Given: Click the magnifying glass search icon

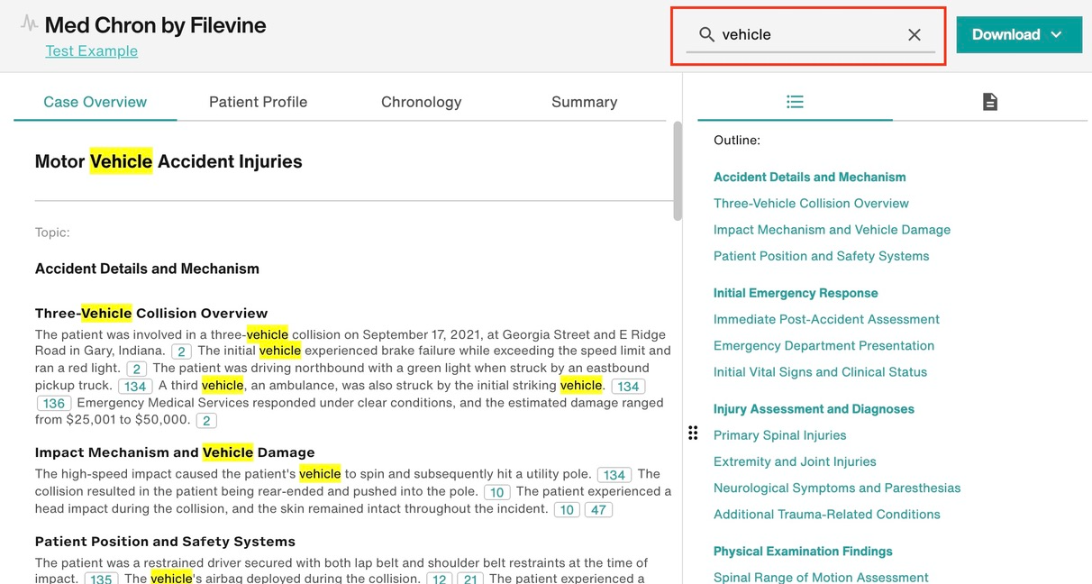Looking at the screenshot, I should coord(708,34).
